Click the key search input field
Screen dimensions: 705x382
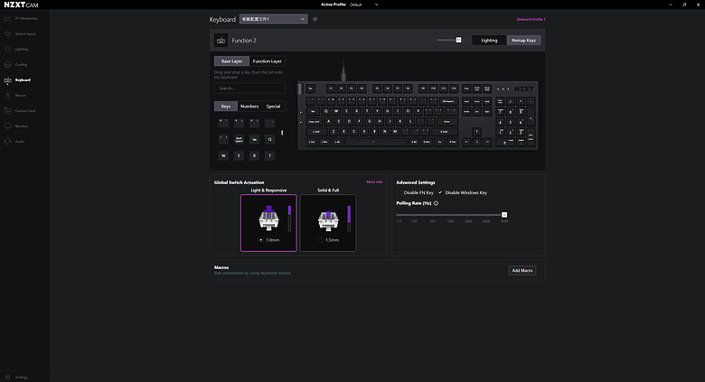(x=249, y=89)
